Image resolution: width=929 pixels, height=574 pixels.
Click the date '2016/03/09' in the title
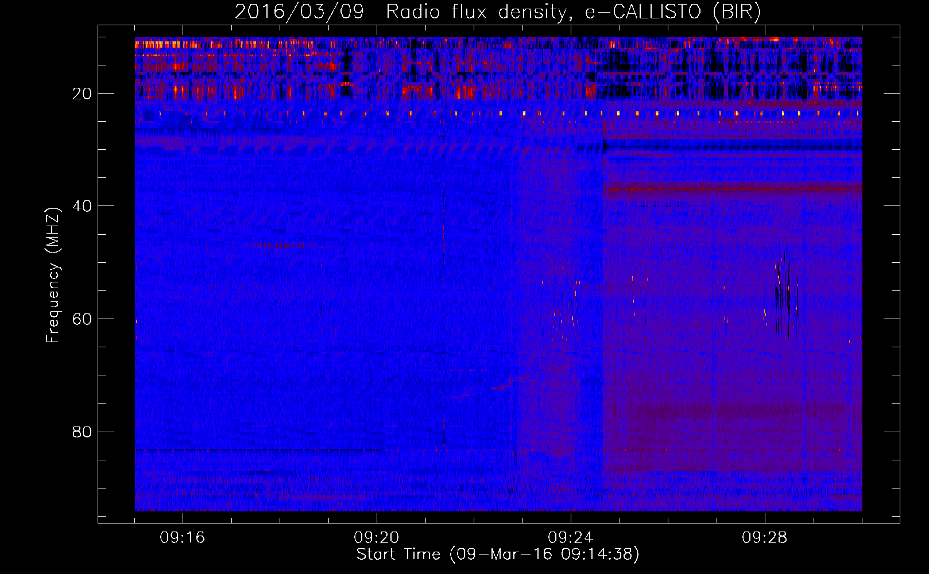(299, 12)
